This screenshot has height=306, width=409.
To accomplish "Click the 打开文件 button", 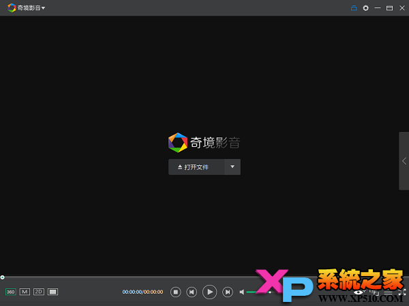I will click(x=196, y=167).
